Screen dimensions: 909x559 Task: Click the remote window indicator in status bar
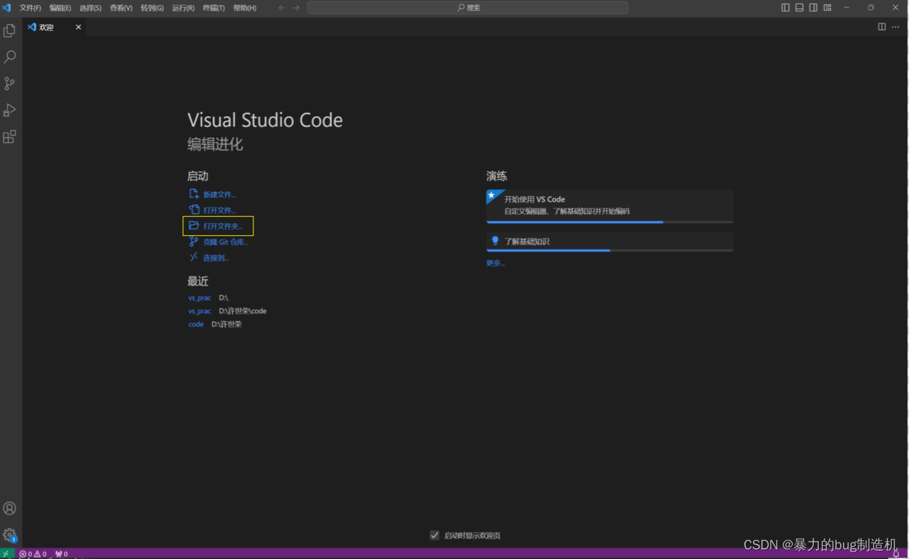[x=6, y=553]
